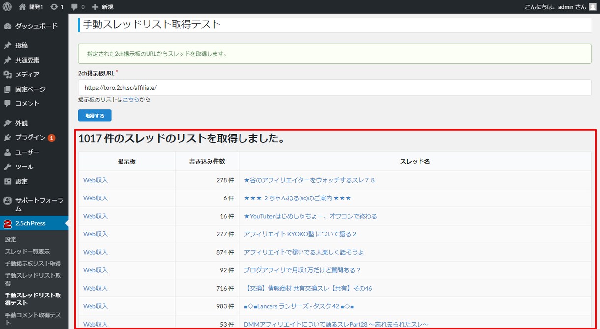Click the サポートフォーラム icon

(7, 200)
